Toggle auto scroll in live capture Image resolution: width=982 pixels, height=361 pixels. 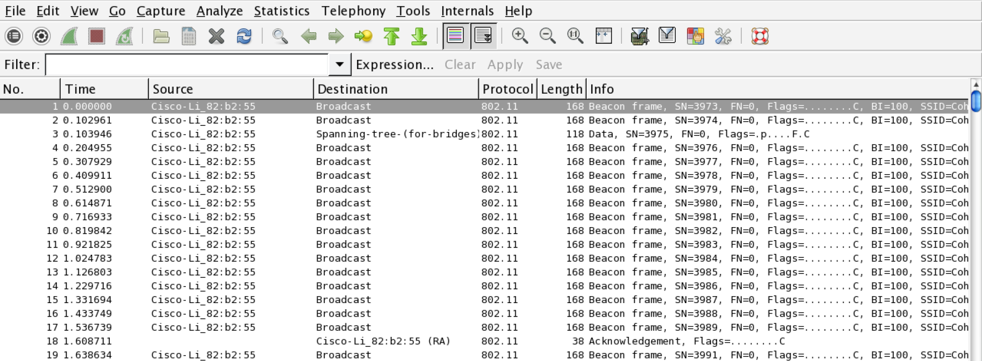click(x=483, y=36)
